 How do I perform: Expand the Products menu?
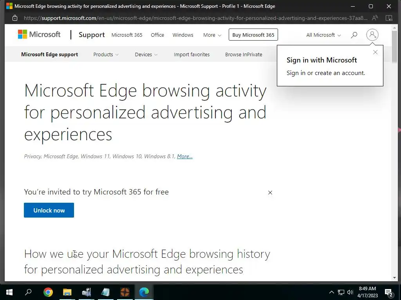[106, 54]
